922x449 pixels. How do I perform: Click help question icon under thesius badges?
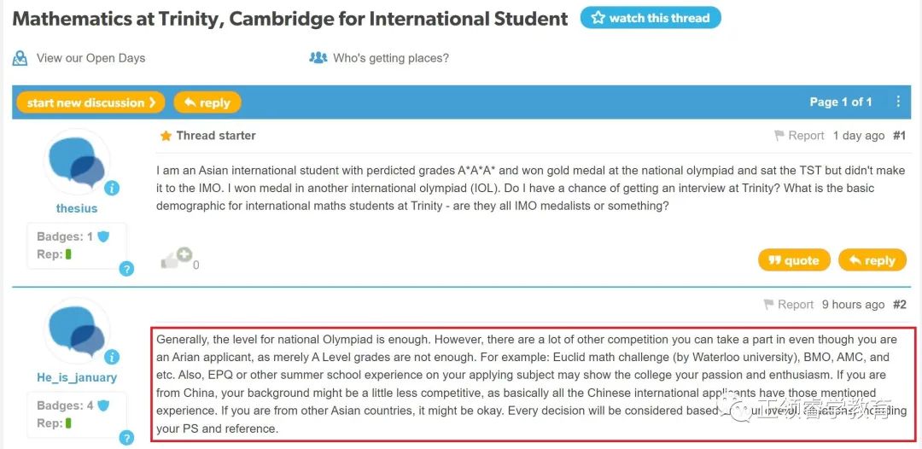pyautogui.click(x=126, y=269)
